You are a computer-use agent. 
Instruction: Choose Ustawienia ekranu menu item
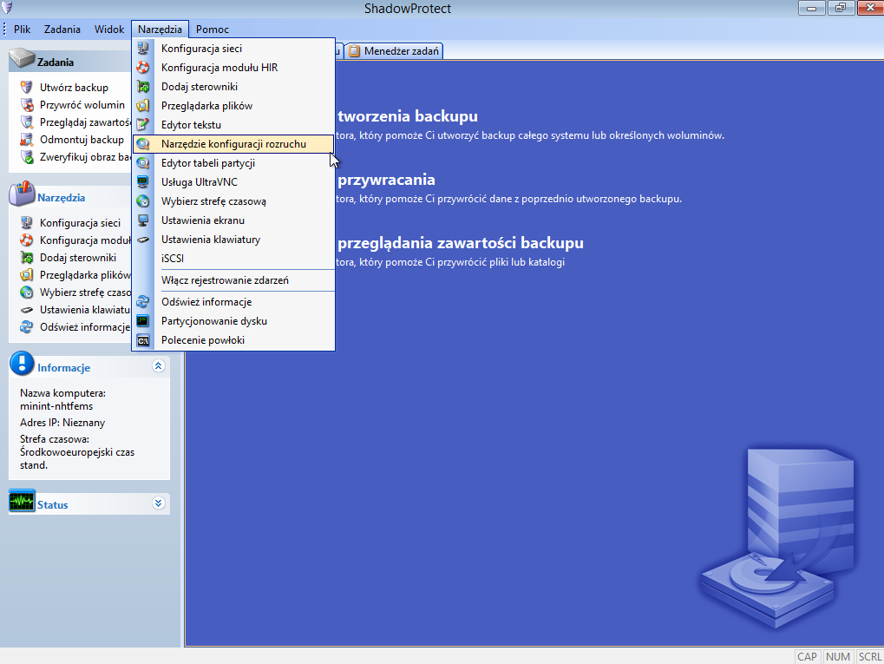point(233,220)
